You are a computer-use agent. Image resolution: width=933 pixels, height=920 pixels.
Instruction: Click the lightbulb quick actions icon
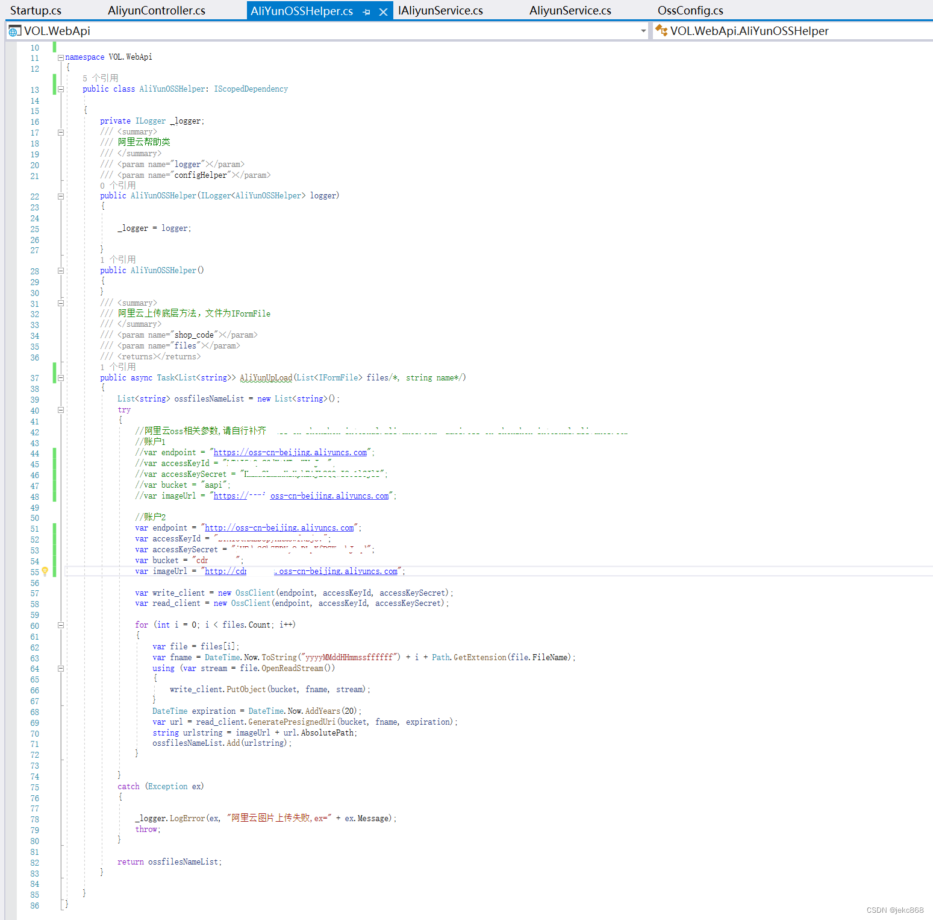coord(45,571)
